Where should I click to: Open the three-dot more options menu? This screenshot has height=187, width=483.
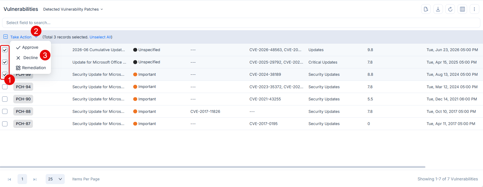pyautogui.click(x=474, y=9)
